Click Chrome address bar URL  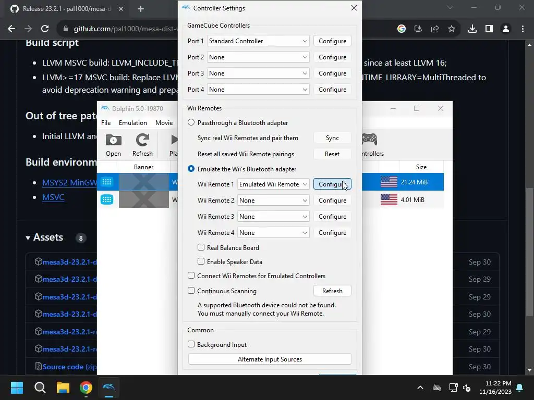126,29
